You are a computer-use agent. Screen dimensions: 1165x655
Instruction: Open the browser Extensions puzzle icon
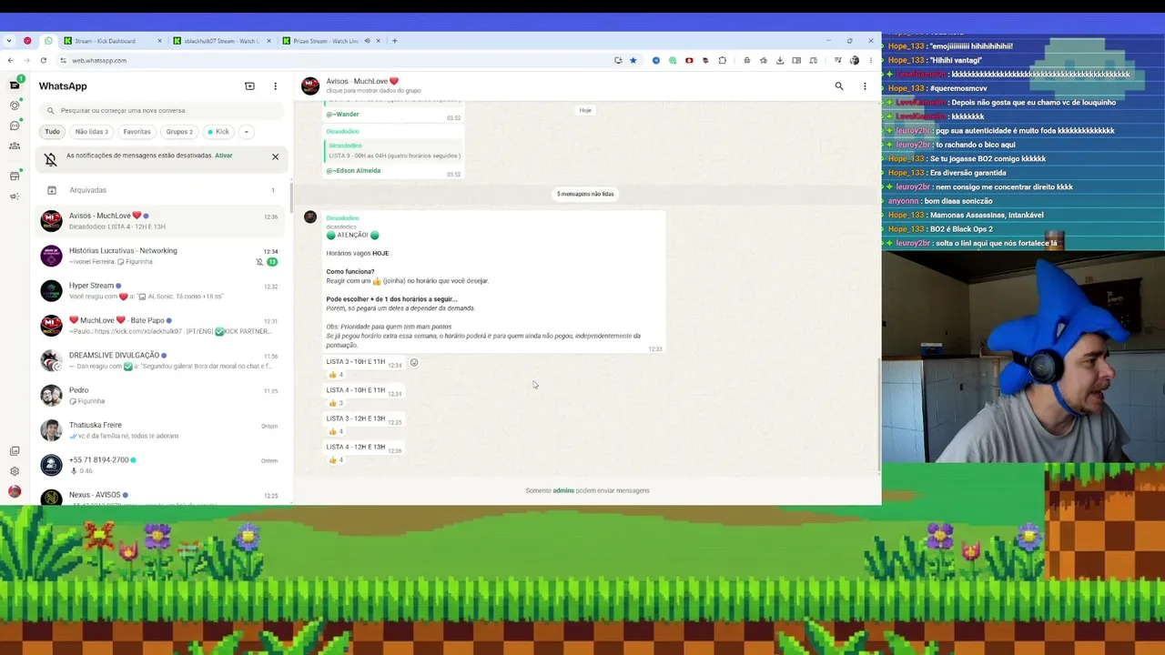coord(723,61)
